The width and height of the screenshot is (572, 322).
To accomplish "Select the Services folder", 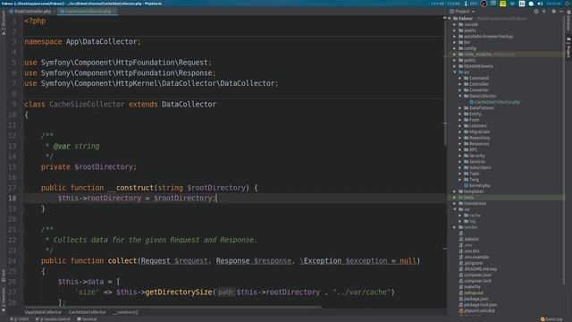I will (x=476, y=161).
